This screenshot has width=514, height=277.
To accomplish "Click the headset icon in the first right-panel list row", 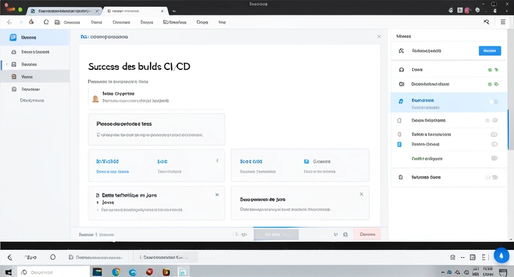I will tap(401, 70).
